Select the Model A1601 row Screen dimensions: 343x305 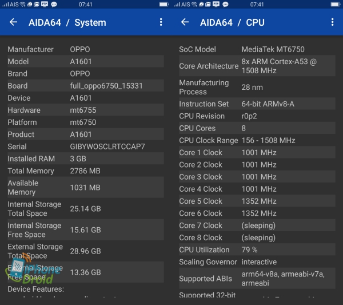86,61
